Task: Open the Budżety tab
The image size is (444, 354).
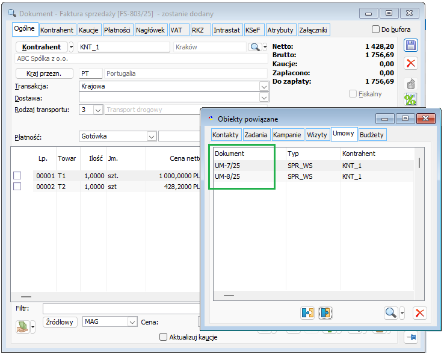Action: pyautogui.click(x=371, y=135)
